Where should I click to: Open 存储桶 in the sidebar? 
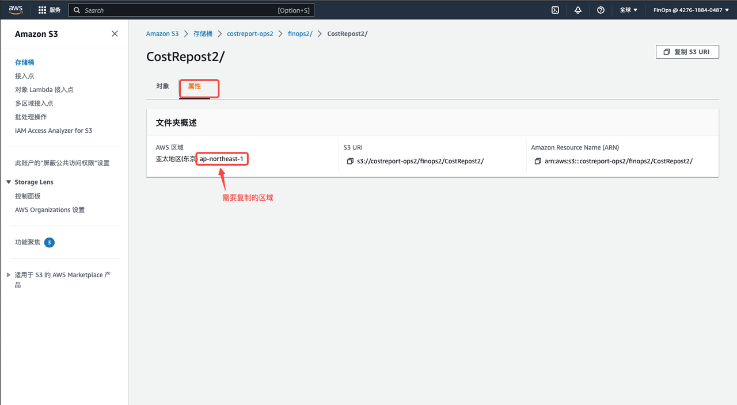click(25, 62)
